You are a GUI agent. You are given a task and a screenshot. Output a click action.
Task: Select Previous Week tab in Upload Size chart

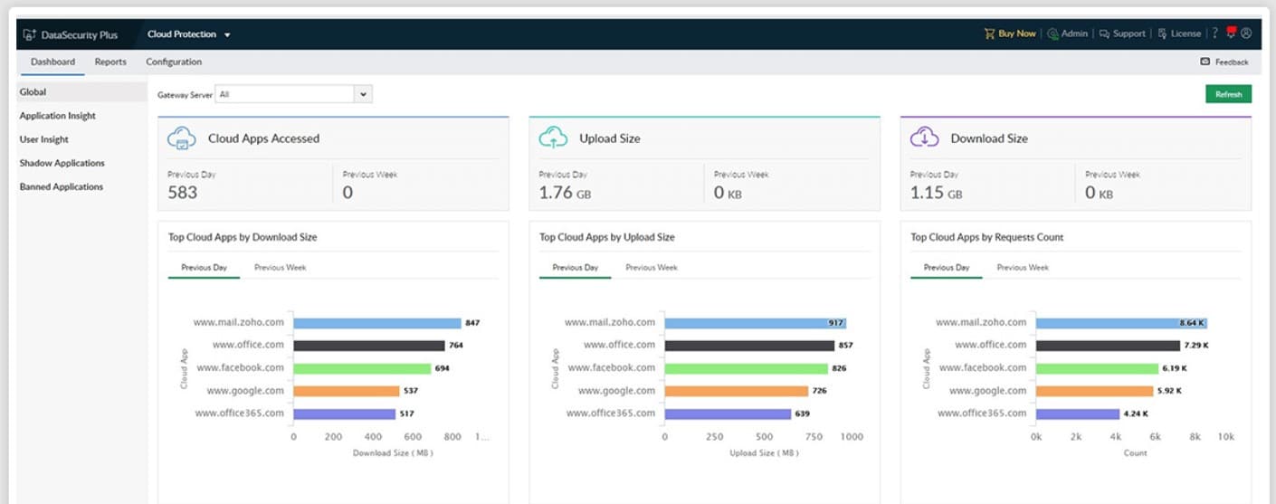click(652, 268)
